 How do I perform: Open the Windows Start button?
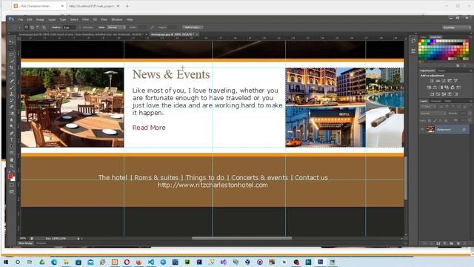[6, 262]
